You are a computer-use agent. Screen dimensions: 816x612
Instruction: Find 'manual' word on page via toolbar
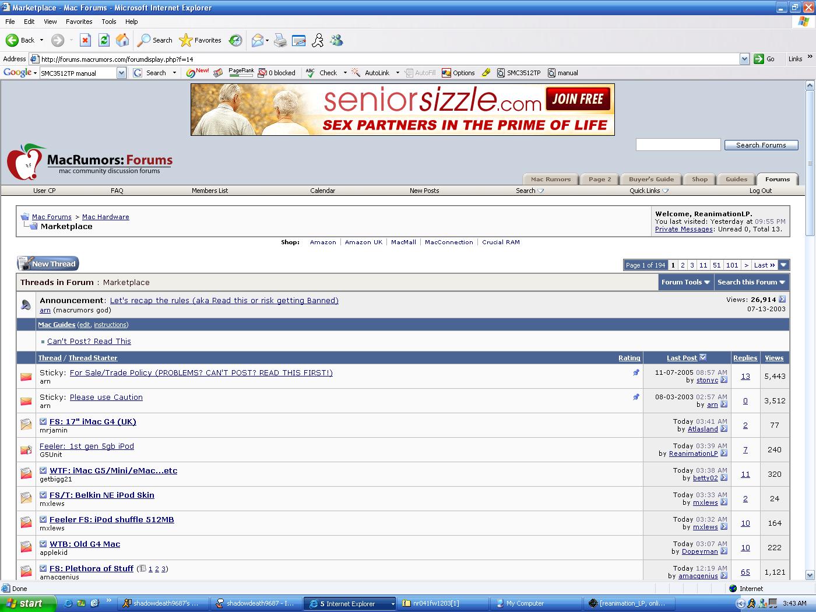pos(563,73)
